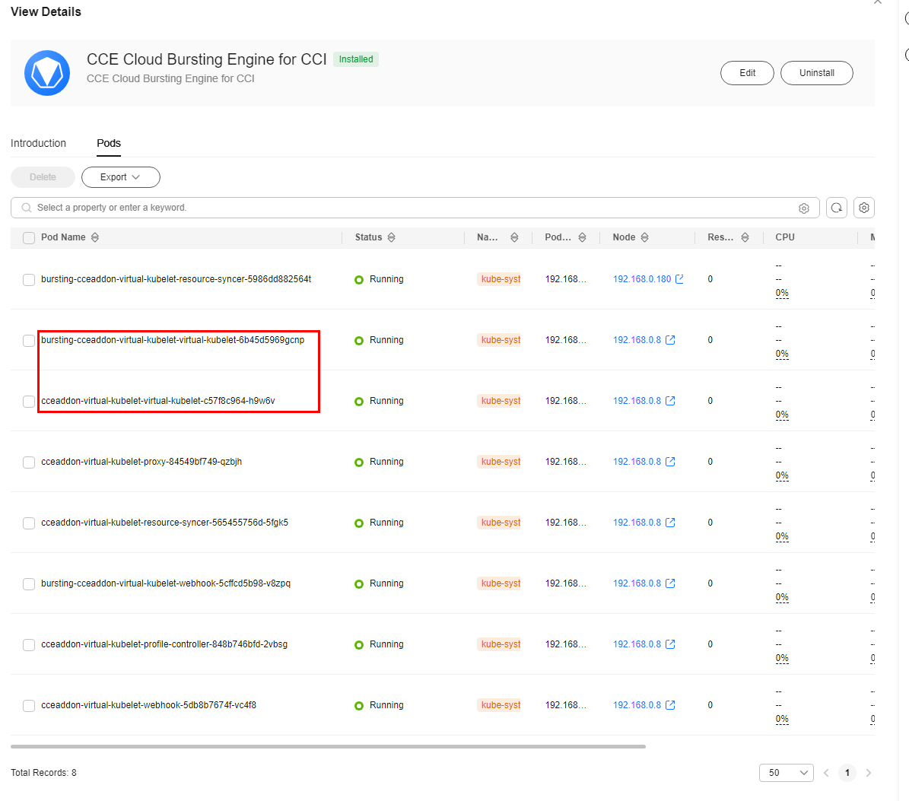Focus the property or keyword search field
Viewport: 909px width, 801px height.
coord(415,208)
